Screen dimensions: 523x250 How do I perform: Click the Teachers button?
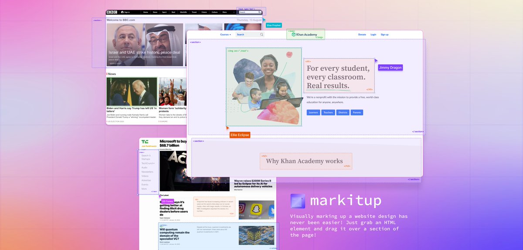pyautogui.click(x=328, y=113)
